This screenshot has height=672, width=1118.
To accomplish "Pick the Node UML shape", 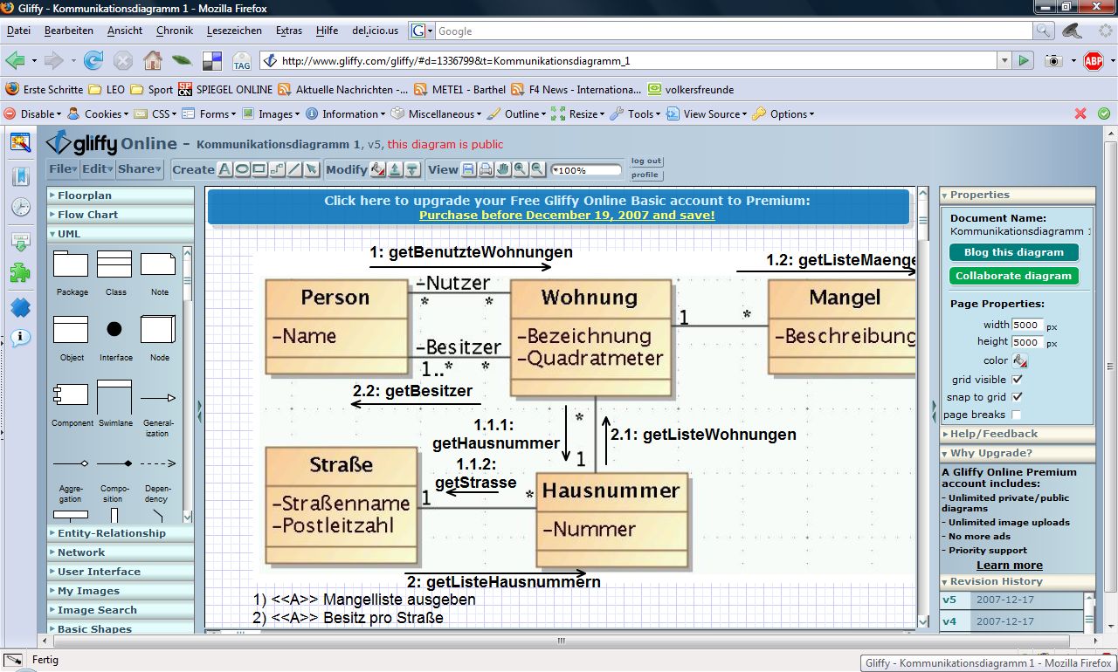I will [x=158, y=329].
